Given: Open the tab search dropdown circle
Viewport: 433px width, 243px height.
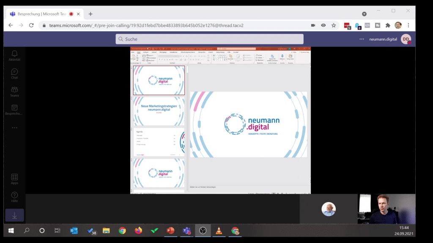Looking at the screenshot, I should pyautogui.click(x=364, y=14).
